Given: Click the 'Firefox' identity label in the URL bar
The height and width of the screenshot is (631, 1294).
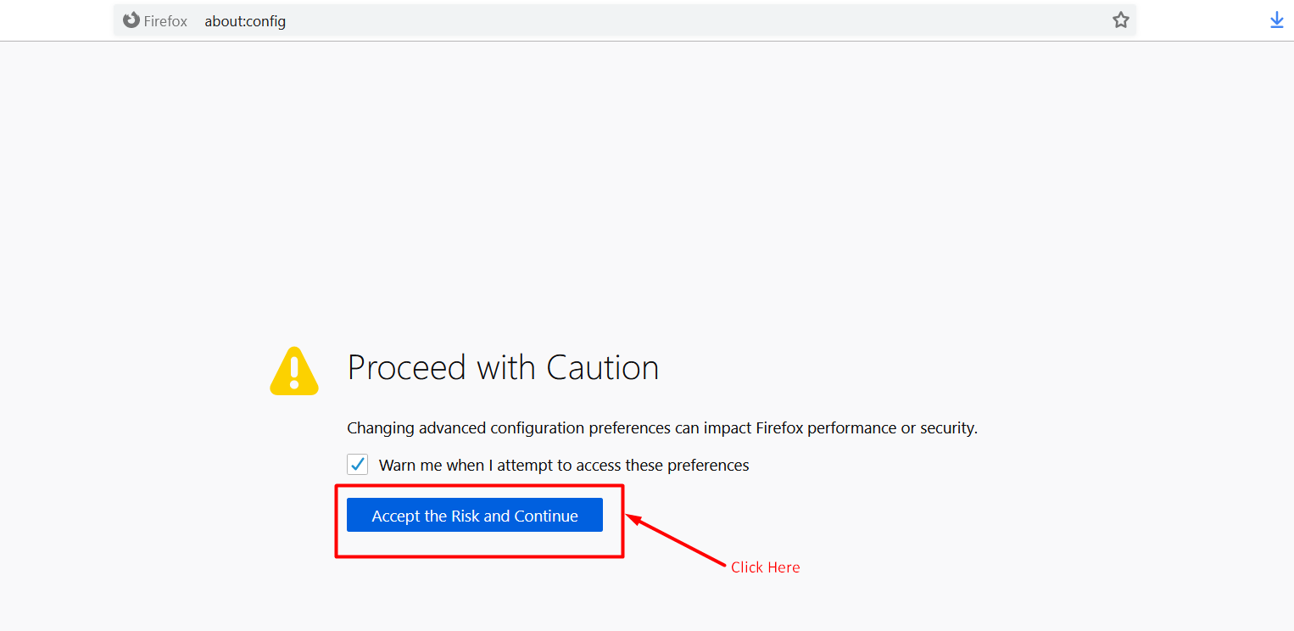Looking at the screenshot, I should [x=165, y=21].
